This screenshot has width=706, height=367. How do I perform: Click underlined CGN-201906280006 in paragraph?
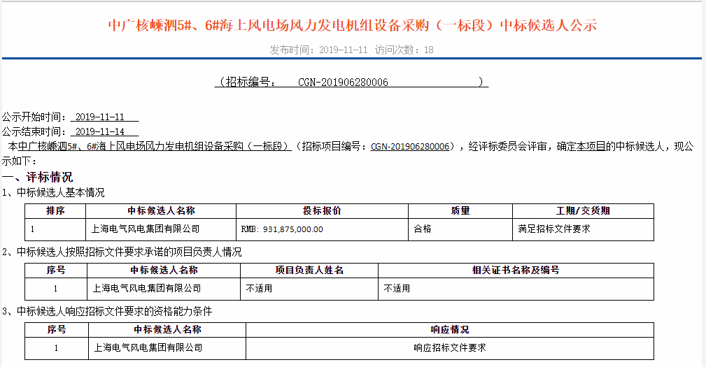point(410,147)
